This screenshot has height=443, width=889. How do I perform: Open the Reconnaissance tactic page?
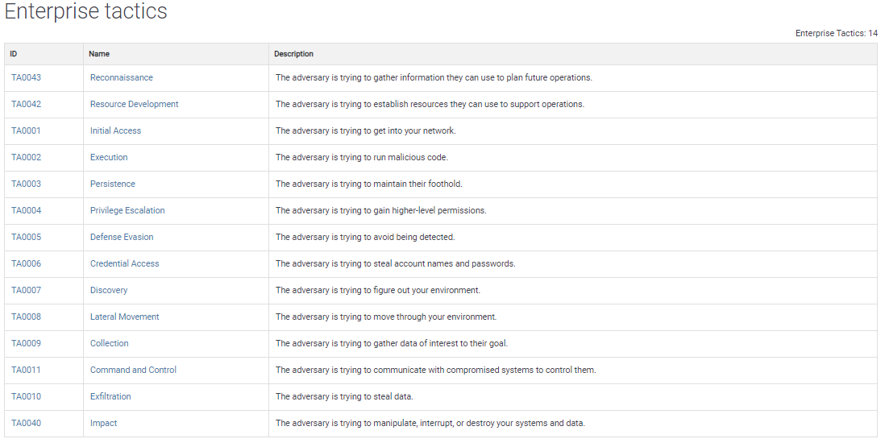pyautogui.click(x=121, y=78)
